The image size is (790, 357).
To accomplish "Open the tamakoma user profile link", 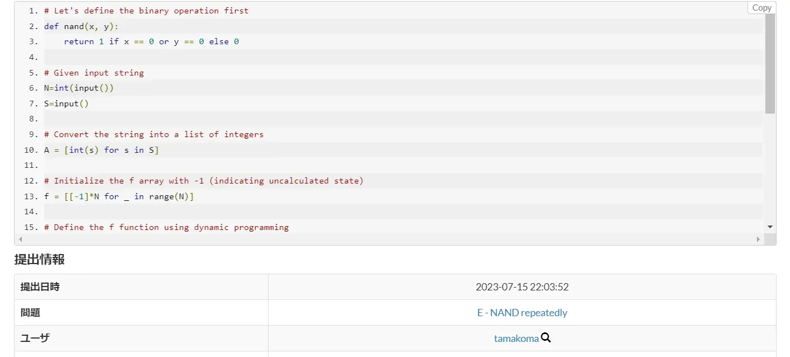I will click(x=516, y=339).
